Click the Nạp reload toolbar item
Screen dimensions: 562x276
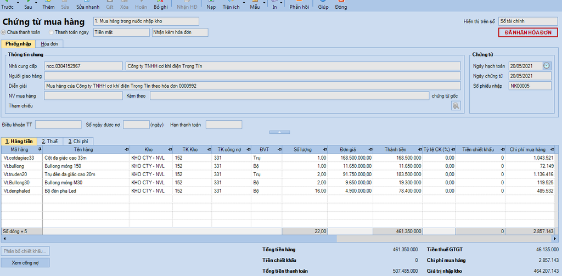(x=211, y=5)
